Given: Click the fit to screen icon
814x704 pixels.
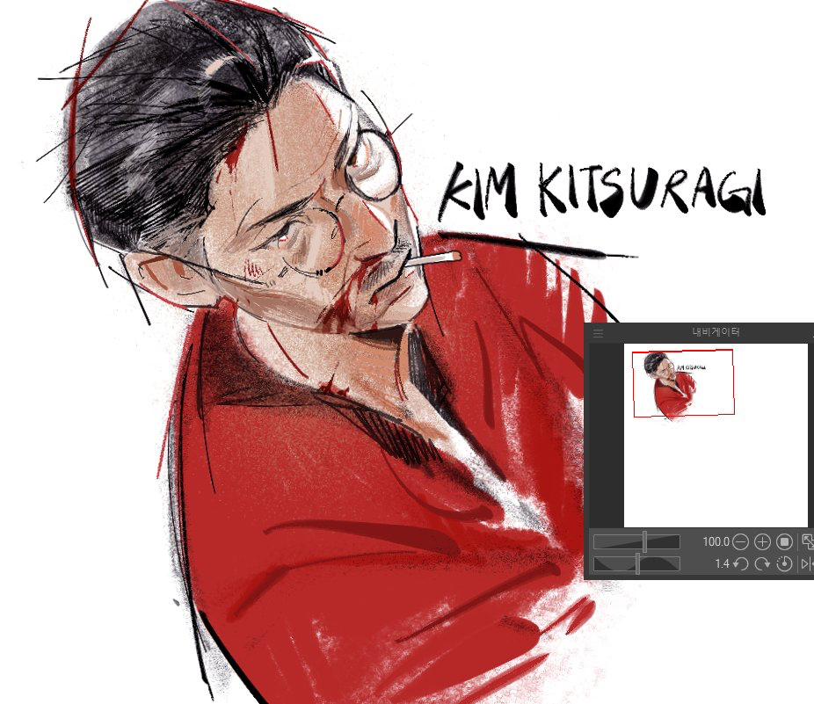Looking at the screenshot, I should click(x=808, y=542).
